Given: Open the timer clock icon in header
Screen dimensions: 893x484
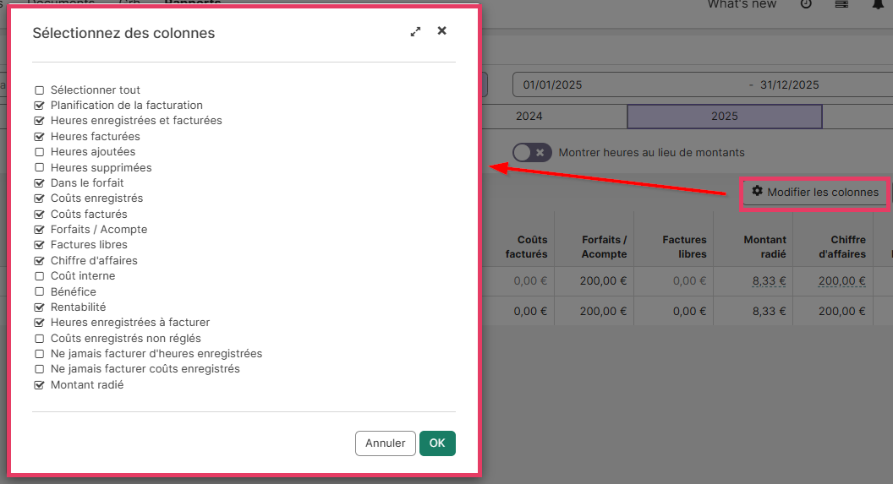Looking at the screenshot, I should (x=806, y=4).
